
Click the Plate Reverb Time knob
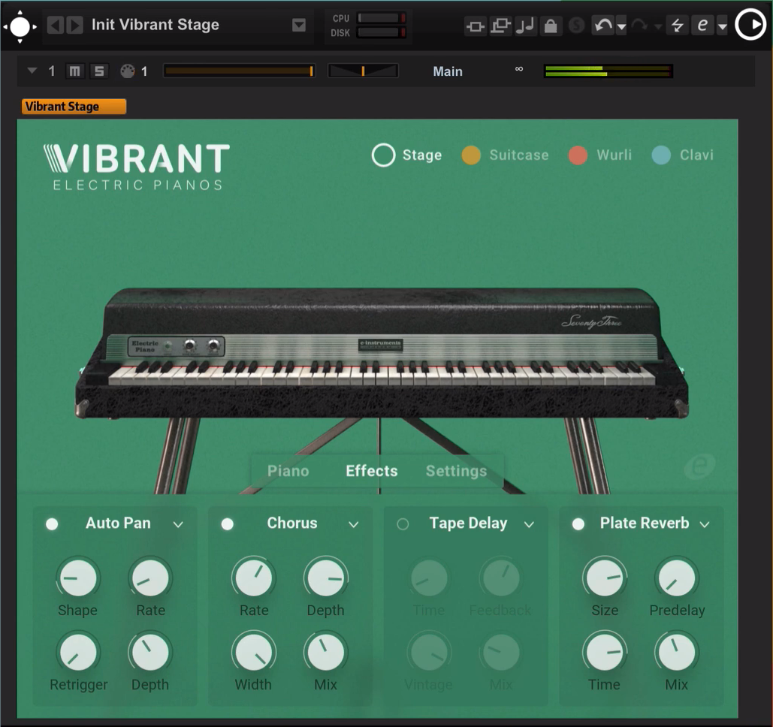pos(605,652)
